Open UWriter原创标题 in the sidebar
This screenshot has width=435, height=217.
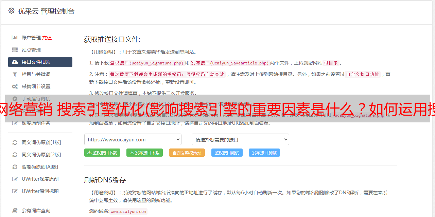[40, 191]
